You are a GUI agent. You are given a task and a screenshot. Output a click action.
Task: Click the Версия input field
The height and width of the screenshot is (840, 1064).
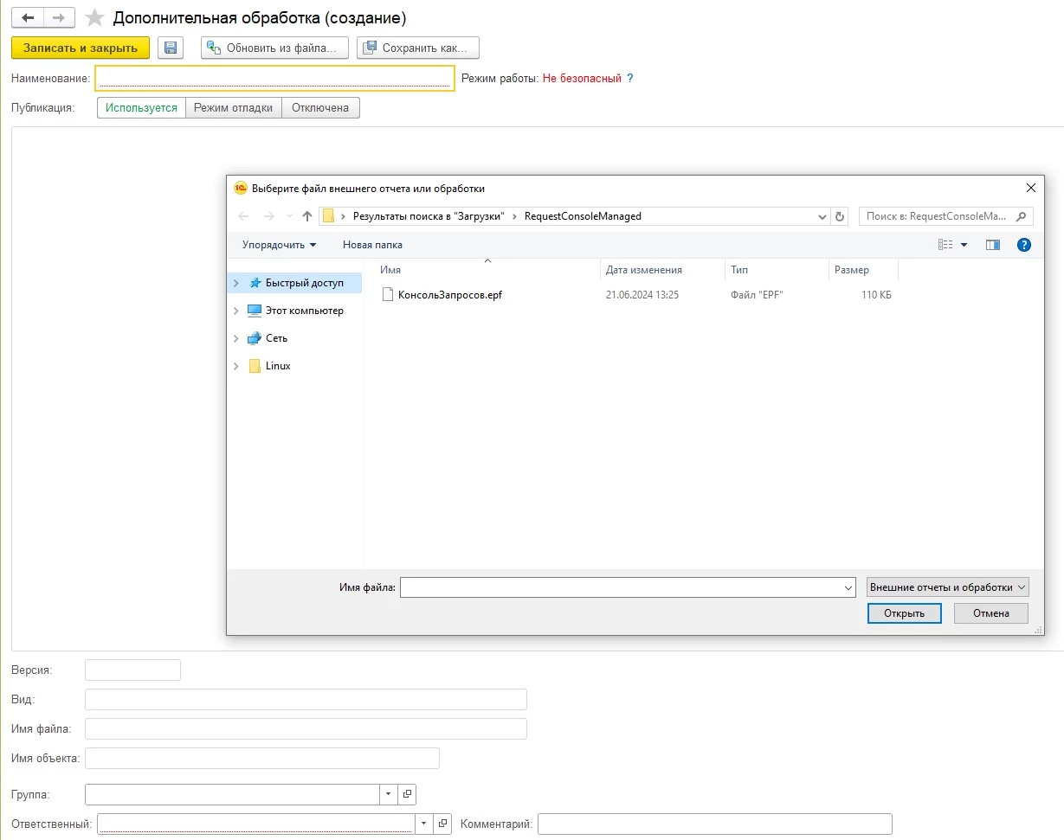[x=132, y=670]
